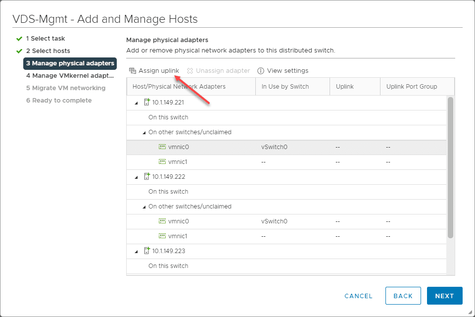475x317 pixels.
Task: Go to step 2 Select hosts
Action: tap(47, 51)
